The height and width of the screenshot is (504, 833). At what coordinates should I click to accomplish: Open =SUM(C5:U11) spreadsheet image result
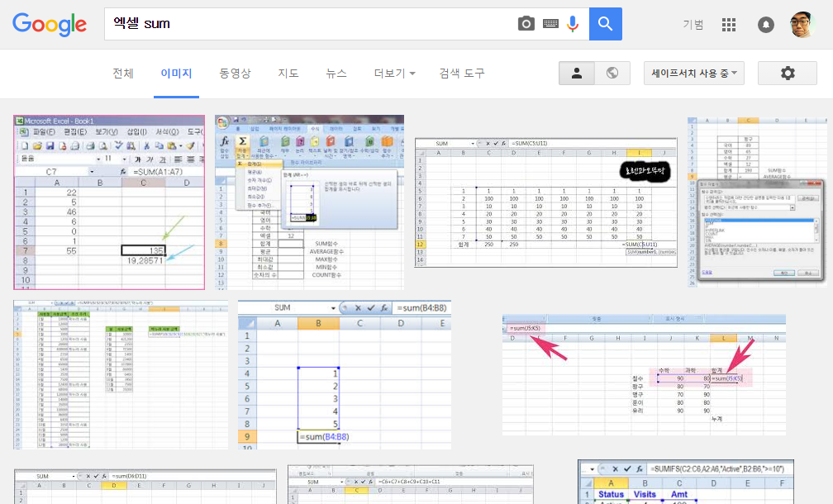click(545, 202)
